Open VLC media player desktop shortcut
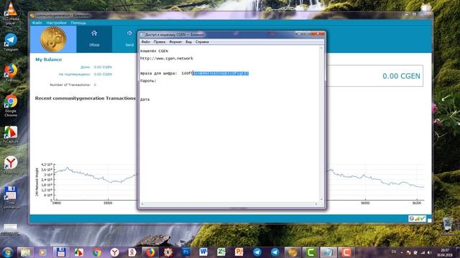 [x=11, y=13]
